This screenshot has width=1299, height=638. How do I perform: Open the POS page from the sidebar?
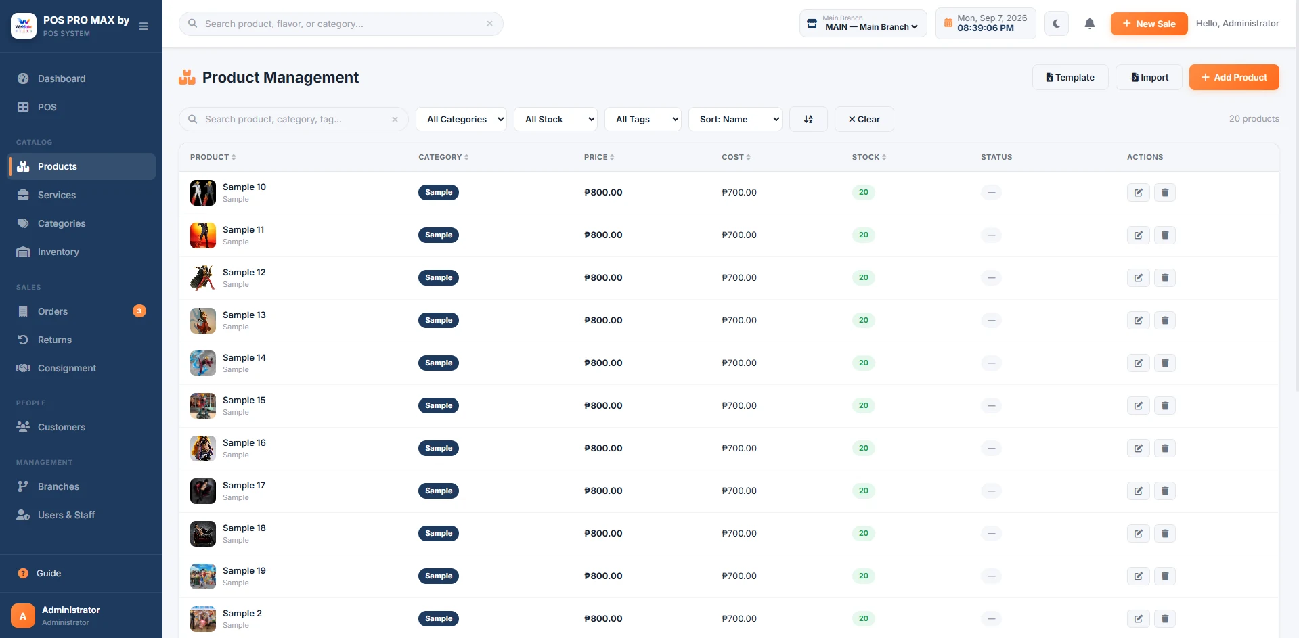[x=81, y=107]
